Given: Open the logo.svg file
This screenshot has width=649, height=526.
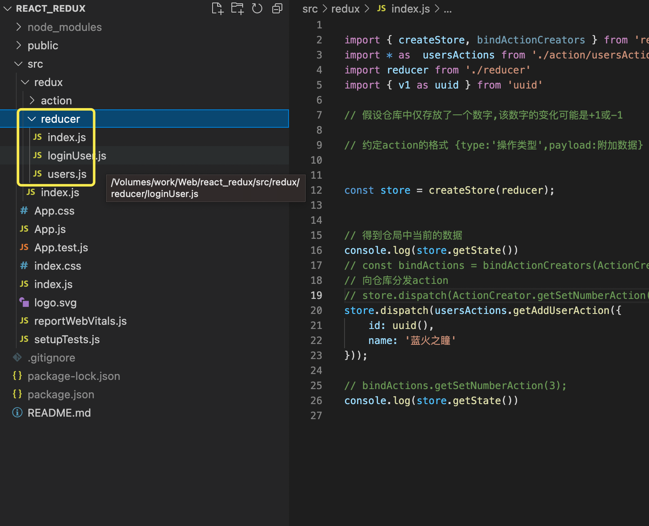Looking at the screenshot, I should [x=145, y=303].
